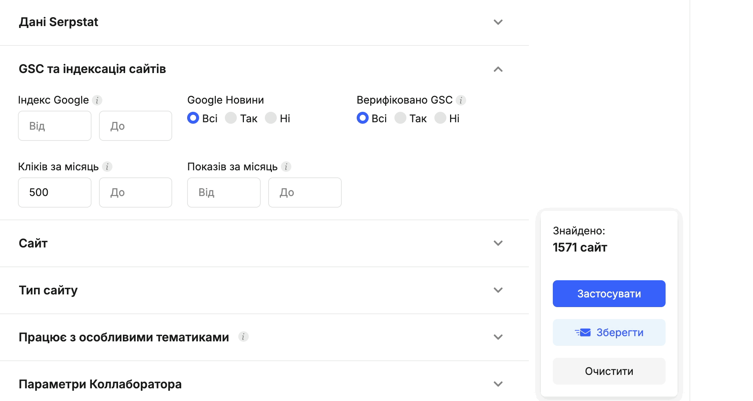
Task: Select Так for Google Новини
Action: (231, 118)
